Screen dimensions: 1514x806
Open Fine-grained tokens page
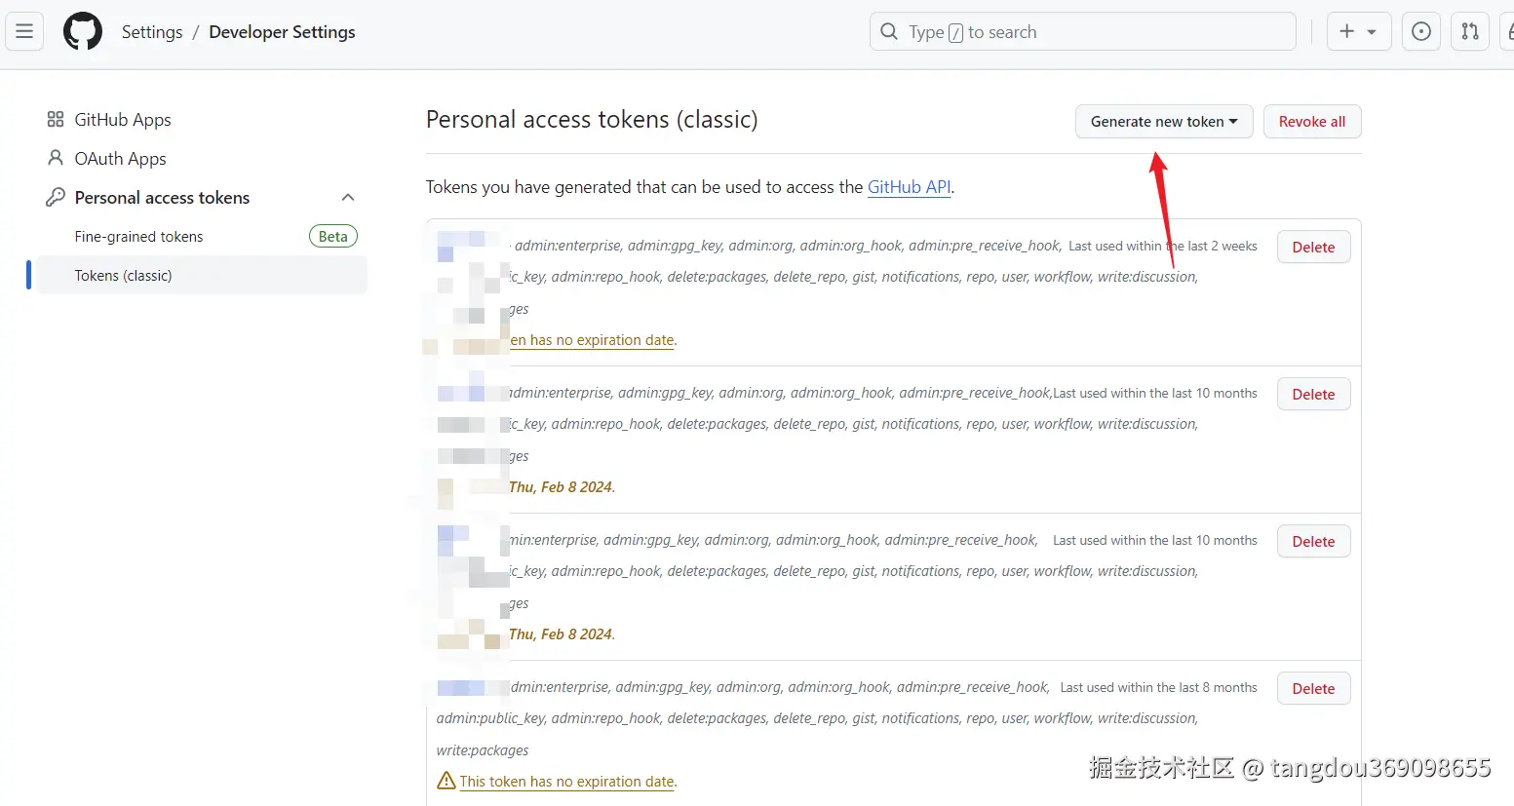click(x=138, y=237)
